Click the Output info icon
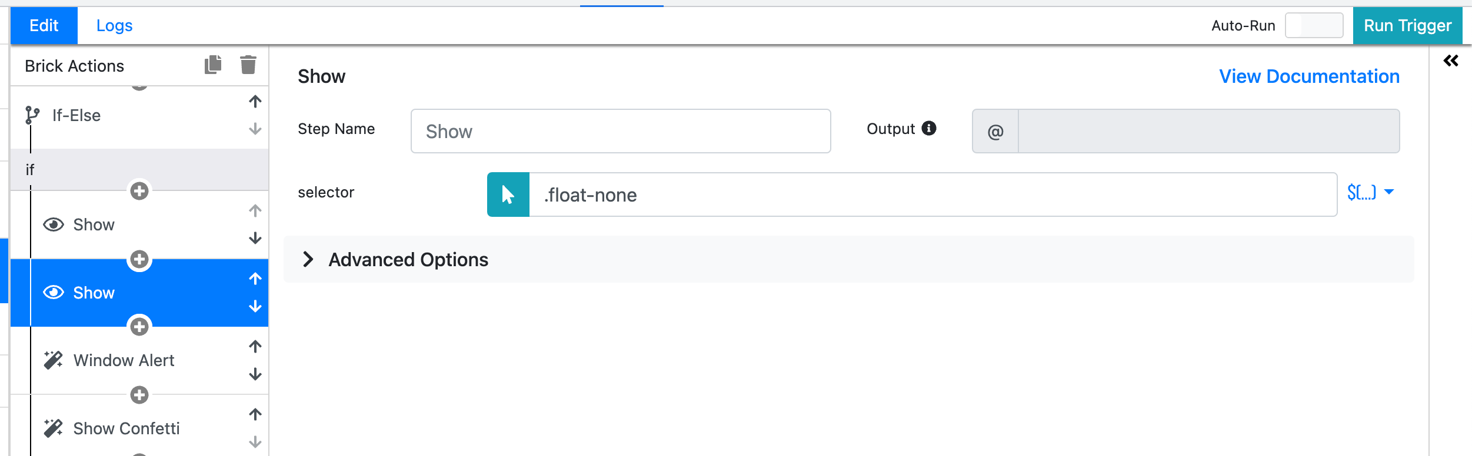This screenshot has width=1472, height=456. pyautogui.click(x=930, y=128)
